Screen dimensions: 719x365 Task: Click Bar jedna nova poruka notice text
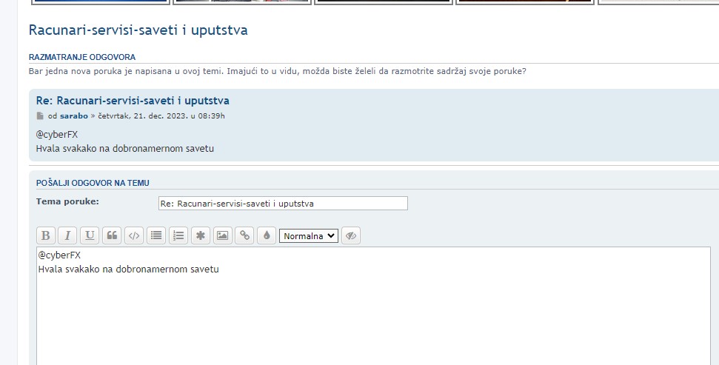[278, 72]
